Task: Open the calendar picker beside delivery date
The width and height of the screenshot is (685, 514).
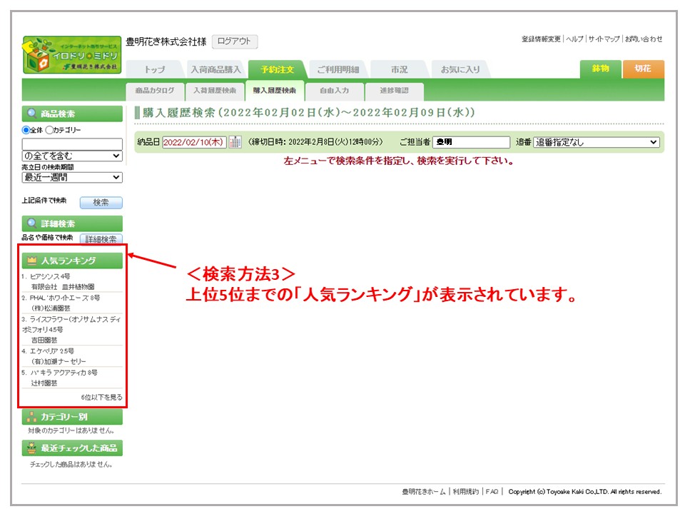Action: tap(235, 142)
